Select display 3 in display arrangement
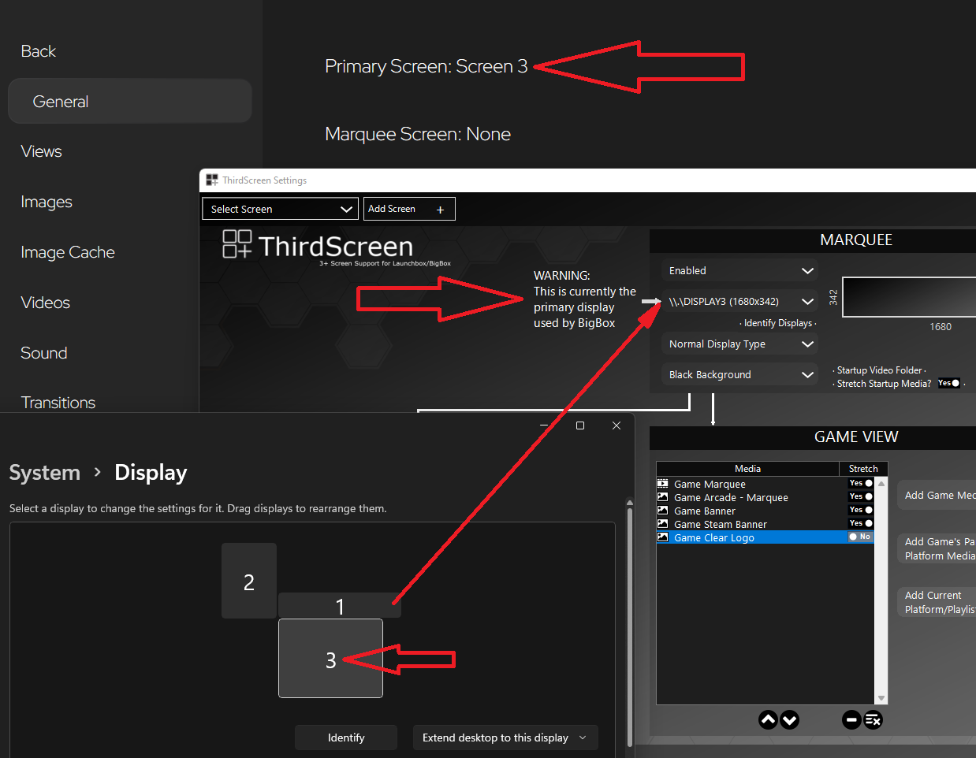The width and height of the screenshot is (976, 758). 330,659
